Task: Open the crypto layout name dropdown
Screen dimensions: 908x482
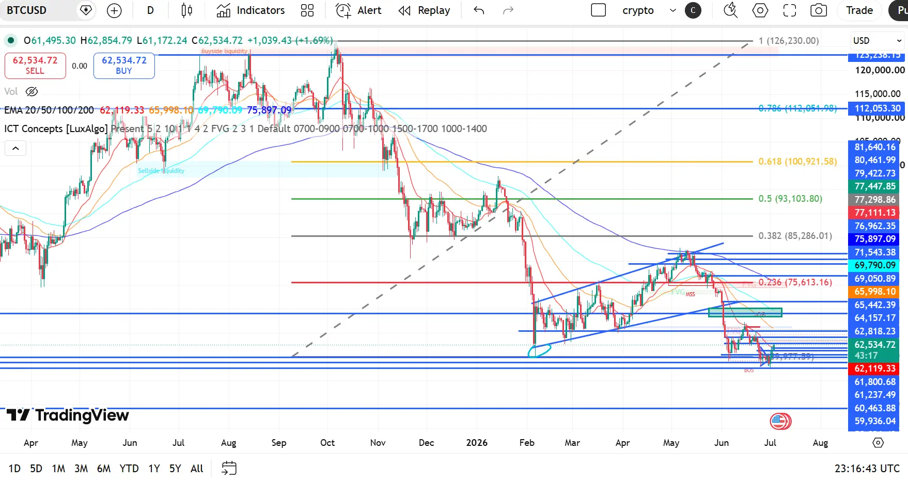Action: click(638, 10)
